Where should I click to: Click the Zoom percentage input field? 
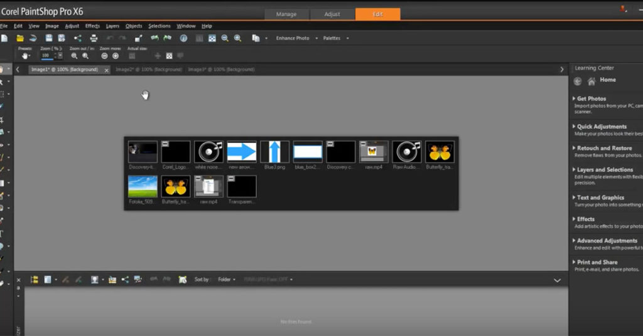46,56
